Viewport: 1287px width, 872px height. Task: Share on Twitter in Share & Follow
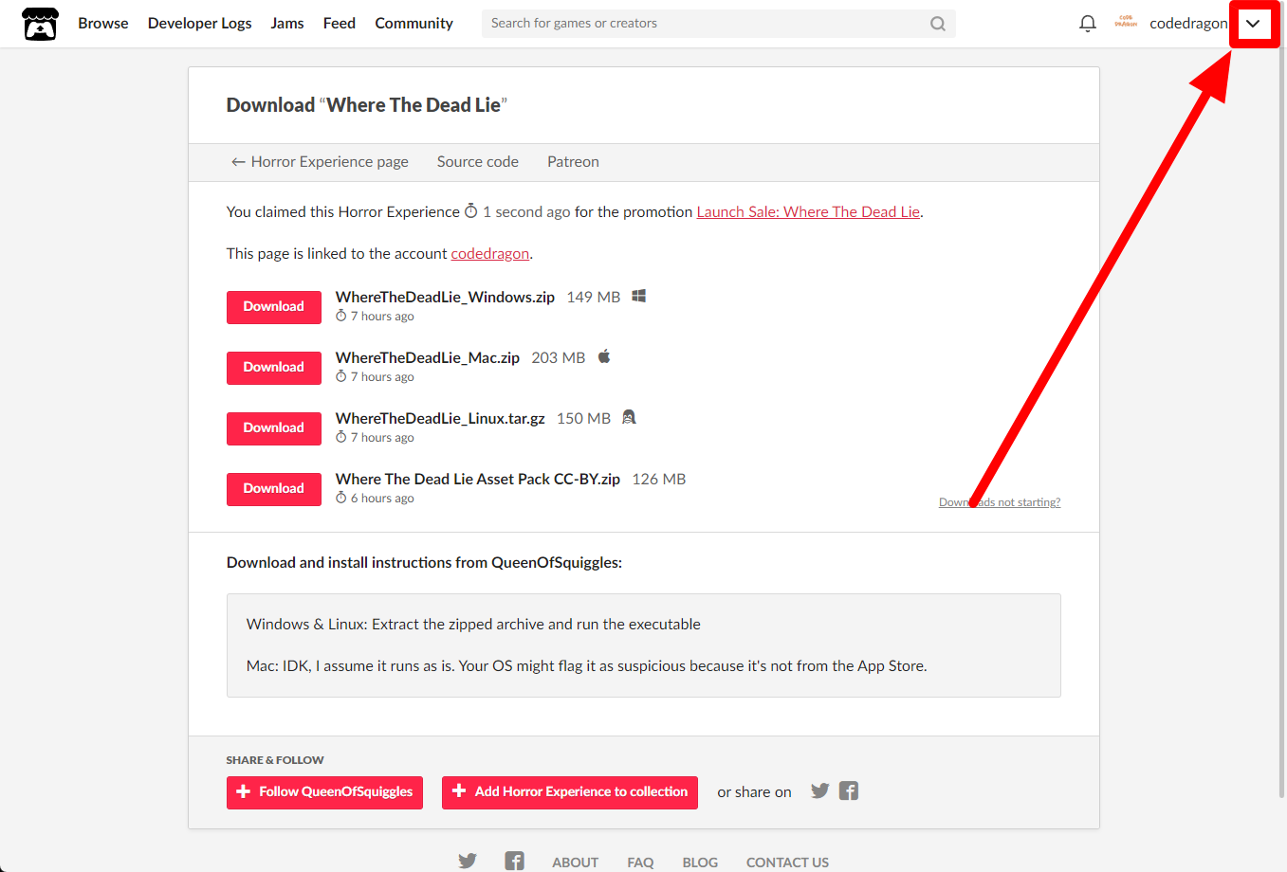pyautogui.click(x=820, y=790)
